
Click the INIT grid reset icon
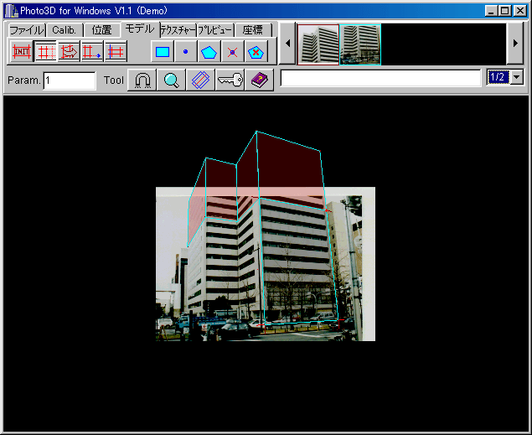(x=22, y=51)
